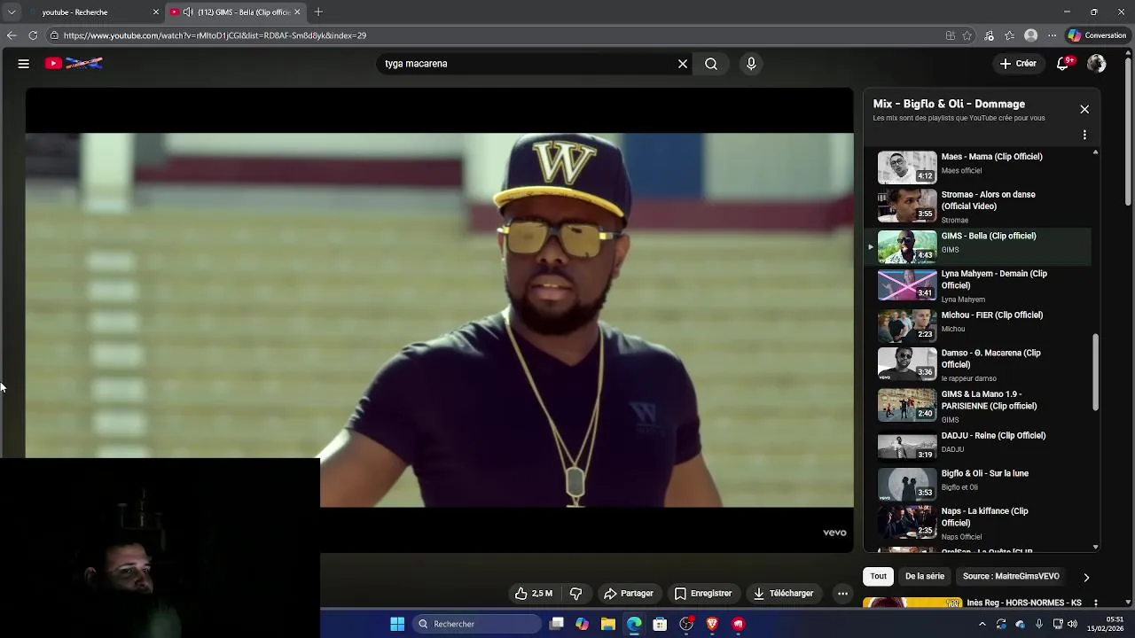Start voice search with microphone
This screenshot has width=1135, height=638.
[751, 64]
